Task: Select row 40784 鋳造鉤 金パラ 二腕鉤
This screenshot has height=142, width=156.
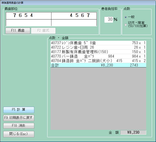Action: click(98, 61)
